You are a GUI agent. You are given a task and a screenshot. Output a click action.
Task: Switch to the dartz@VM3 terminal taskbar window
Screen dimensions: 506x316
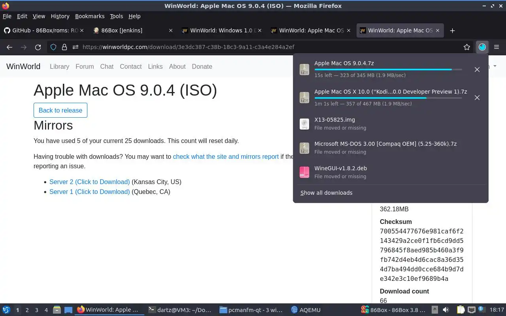coord(180,310)
